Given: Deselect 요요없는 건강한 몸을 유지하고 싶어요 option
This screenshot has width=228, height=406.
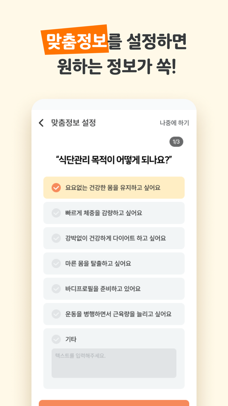Looking at the screenshot, I should coord(114,187).
